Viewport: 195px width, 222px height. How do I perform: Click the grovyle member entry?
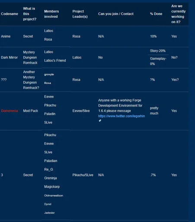pos(49,75)
